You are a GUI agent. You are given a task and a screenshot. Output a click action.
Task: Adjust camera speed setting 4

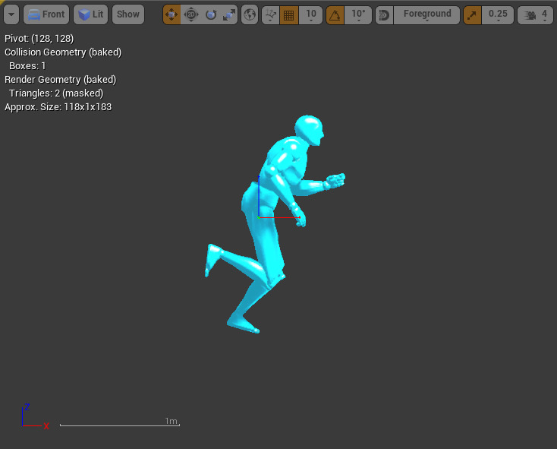[535, 14]
